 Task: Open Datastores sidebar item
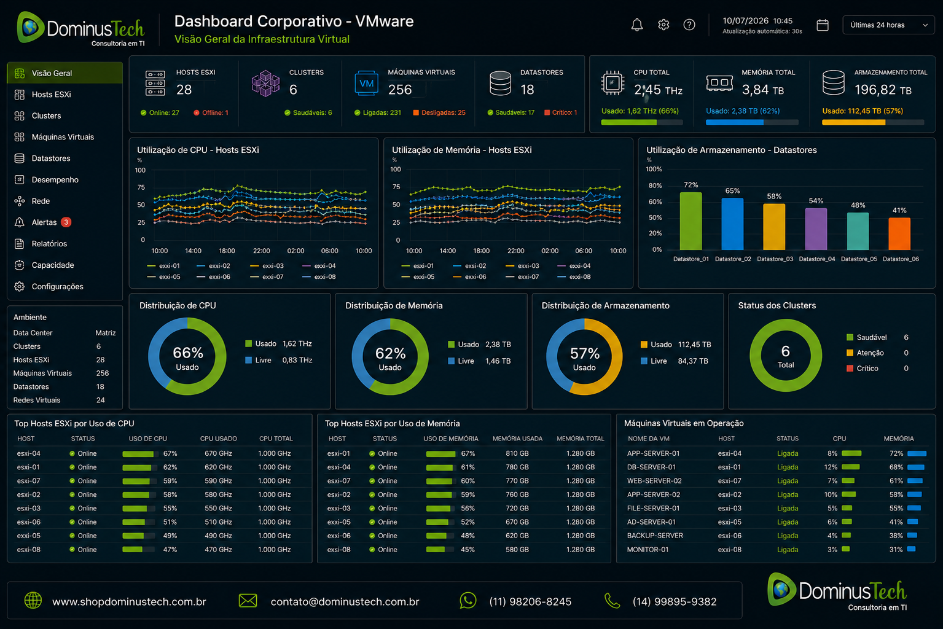(x=65, y=158)
